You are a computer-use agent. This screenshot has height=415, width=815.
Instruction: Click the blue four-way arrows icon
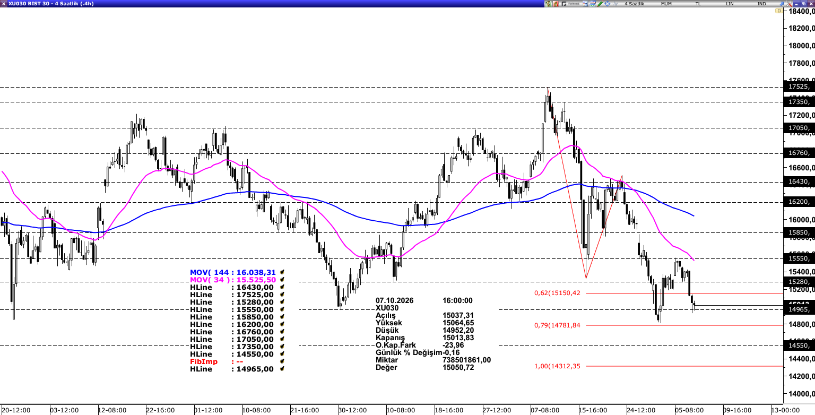[606, 4]
